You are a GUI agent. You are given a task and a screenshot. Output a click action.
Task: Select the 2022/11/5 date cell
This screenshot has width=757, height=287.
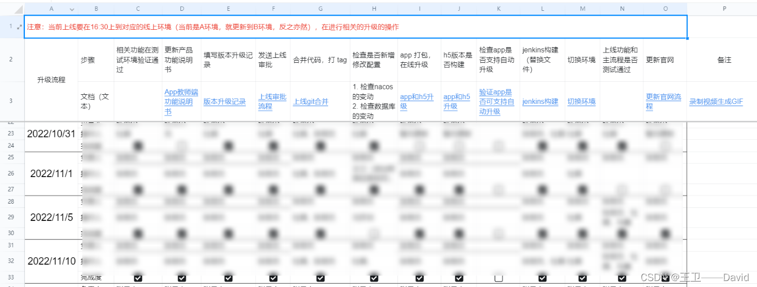[51, 217]
